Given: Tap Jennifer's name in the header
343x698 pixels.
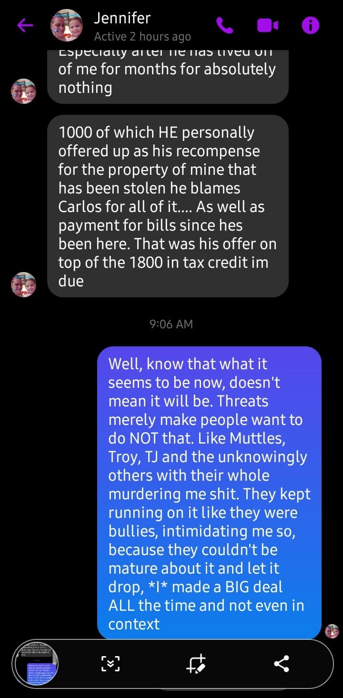Looking at the screenshot, I should tap(122, 18).
